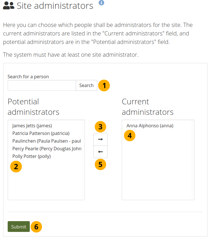Focus the Search for a person field

[x=42, y=85]
